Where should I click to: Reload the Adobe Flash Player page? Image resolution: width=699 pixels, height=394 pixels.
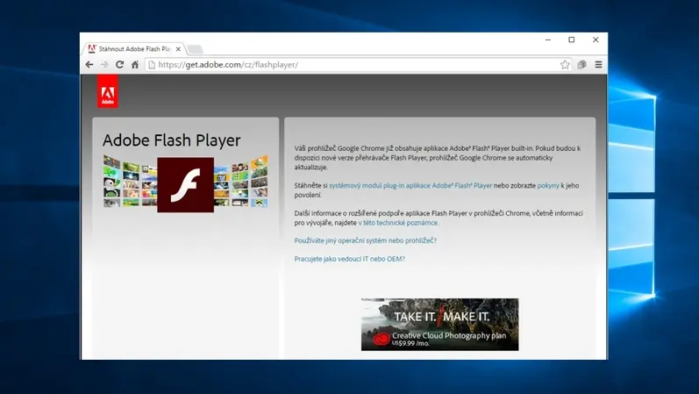[119, 64]
